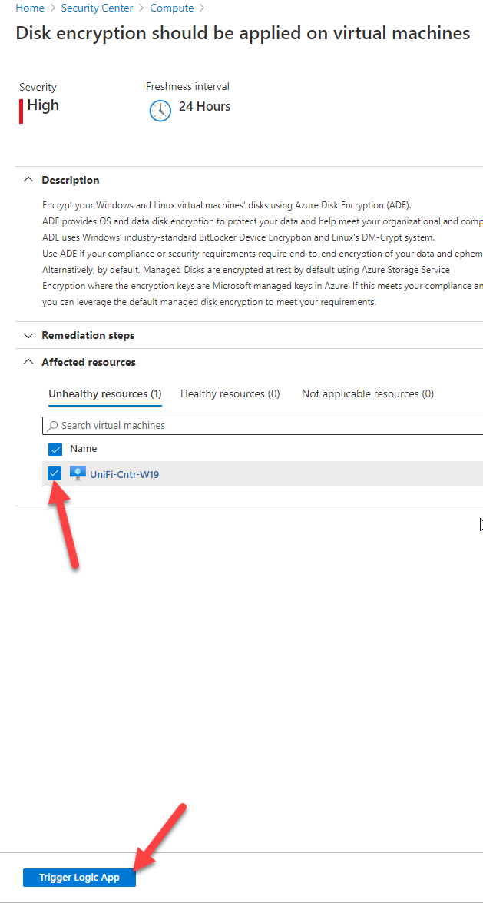Click the Description heading text
This screenshot has height=913, width=483.
pos(71,180)
